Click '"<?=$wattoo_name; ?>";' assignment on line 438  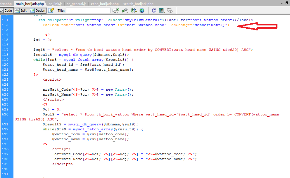[x=171, y=159]
